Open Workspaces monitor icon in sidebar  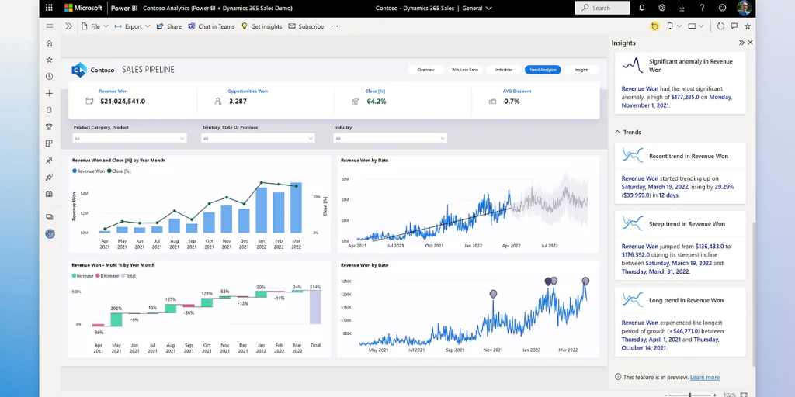pos(49,217)
